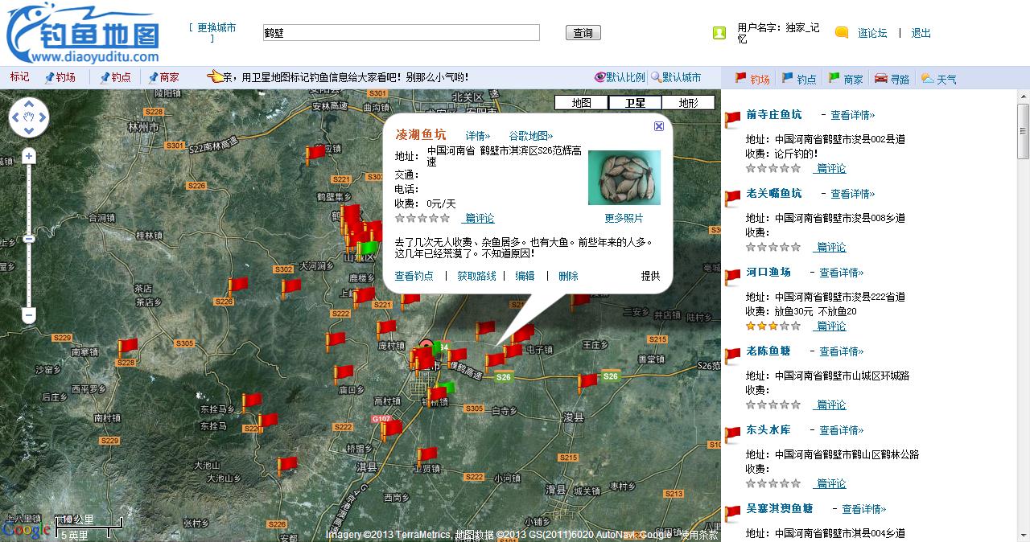Open the 逛论坛 forum link

[x=872, y=33]
